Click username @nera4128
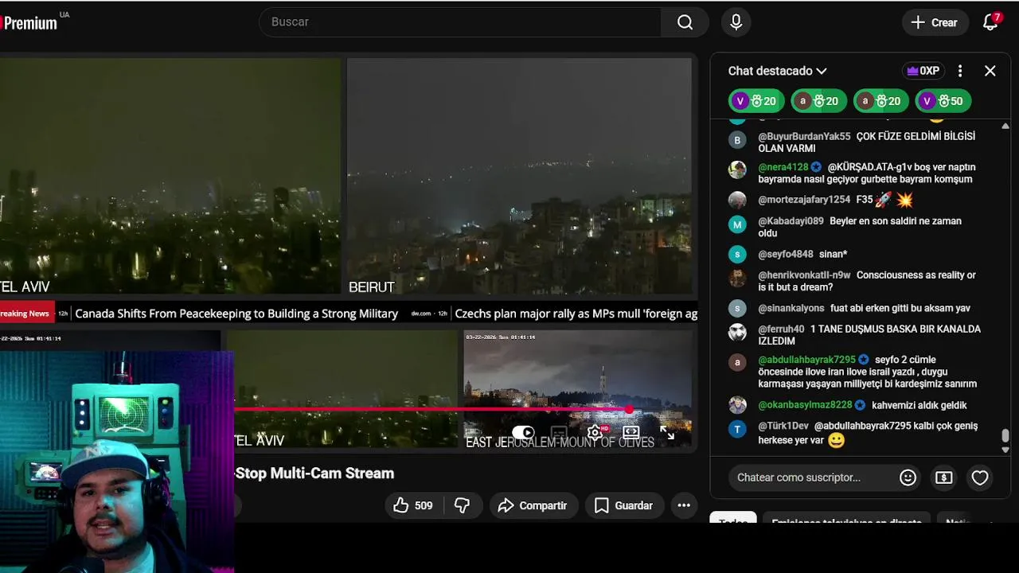The height and width of the screenshot is (573, 1019). pos(783,167)
